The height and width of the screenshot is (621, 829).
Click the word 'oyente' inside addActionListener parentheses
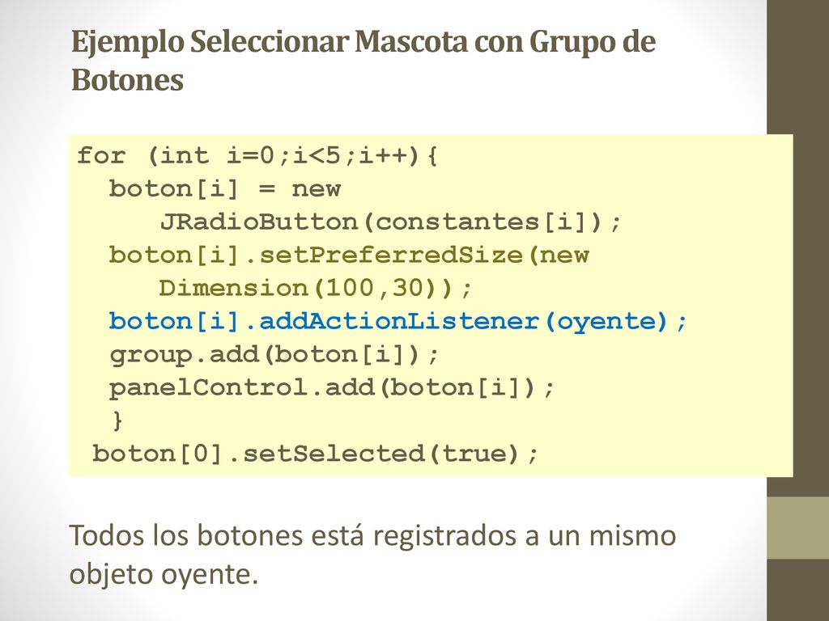606,322
